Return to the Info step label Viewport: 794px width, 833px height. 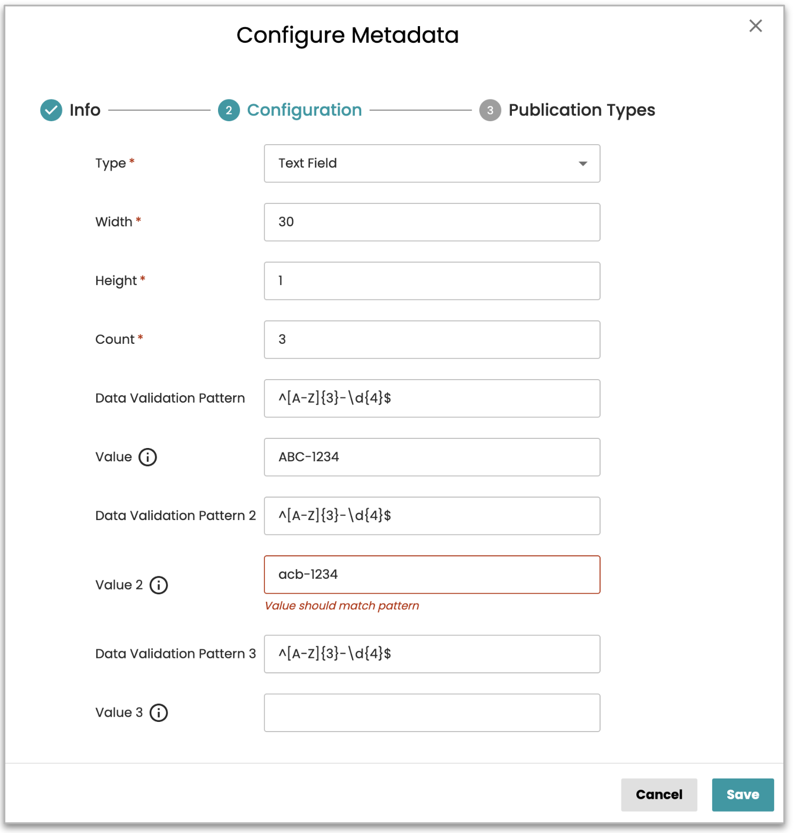[x=85, y=110]
